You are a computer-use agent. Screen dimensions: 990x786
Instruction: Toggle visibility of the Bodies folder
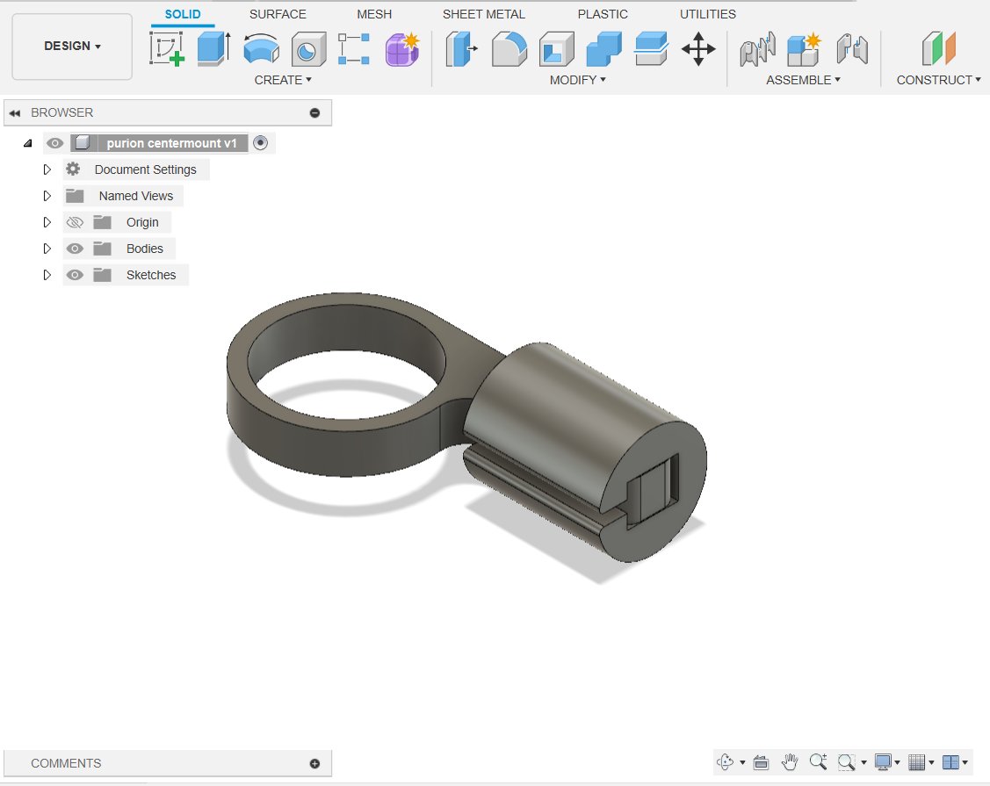(75, 249)
